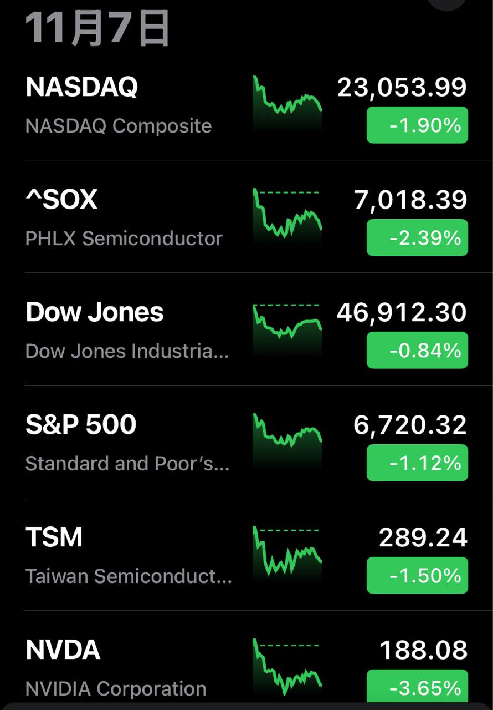Screen dimensions: 493x710
Task: Toggle the ^SOX -2.39% change badge
Action: point(417,238)
